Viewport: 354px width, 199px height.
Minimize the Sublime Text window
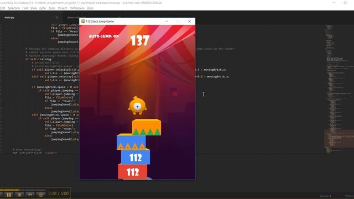click(x=334, y=3)
